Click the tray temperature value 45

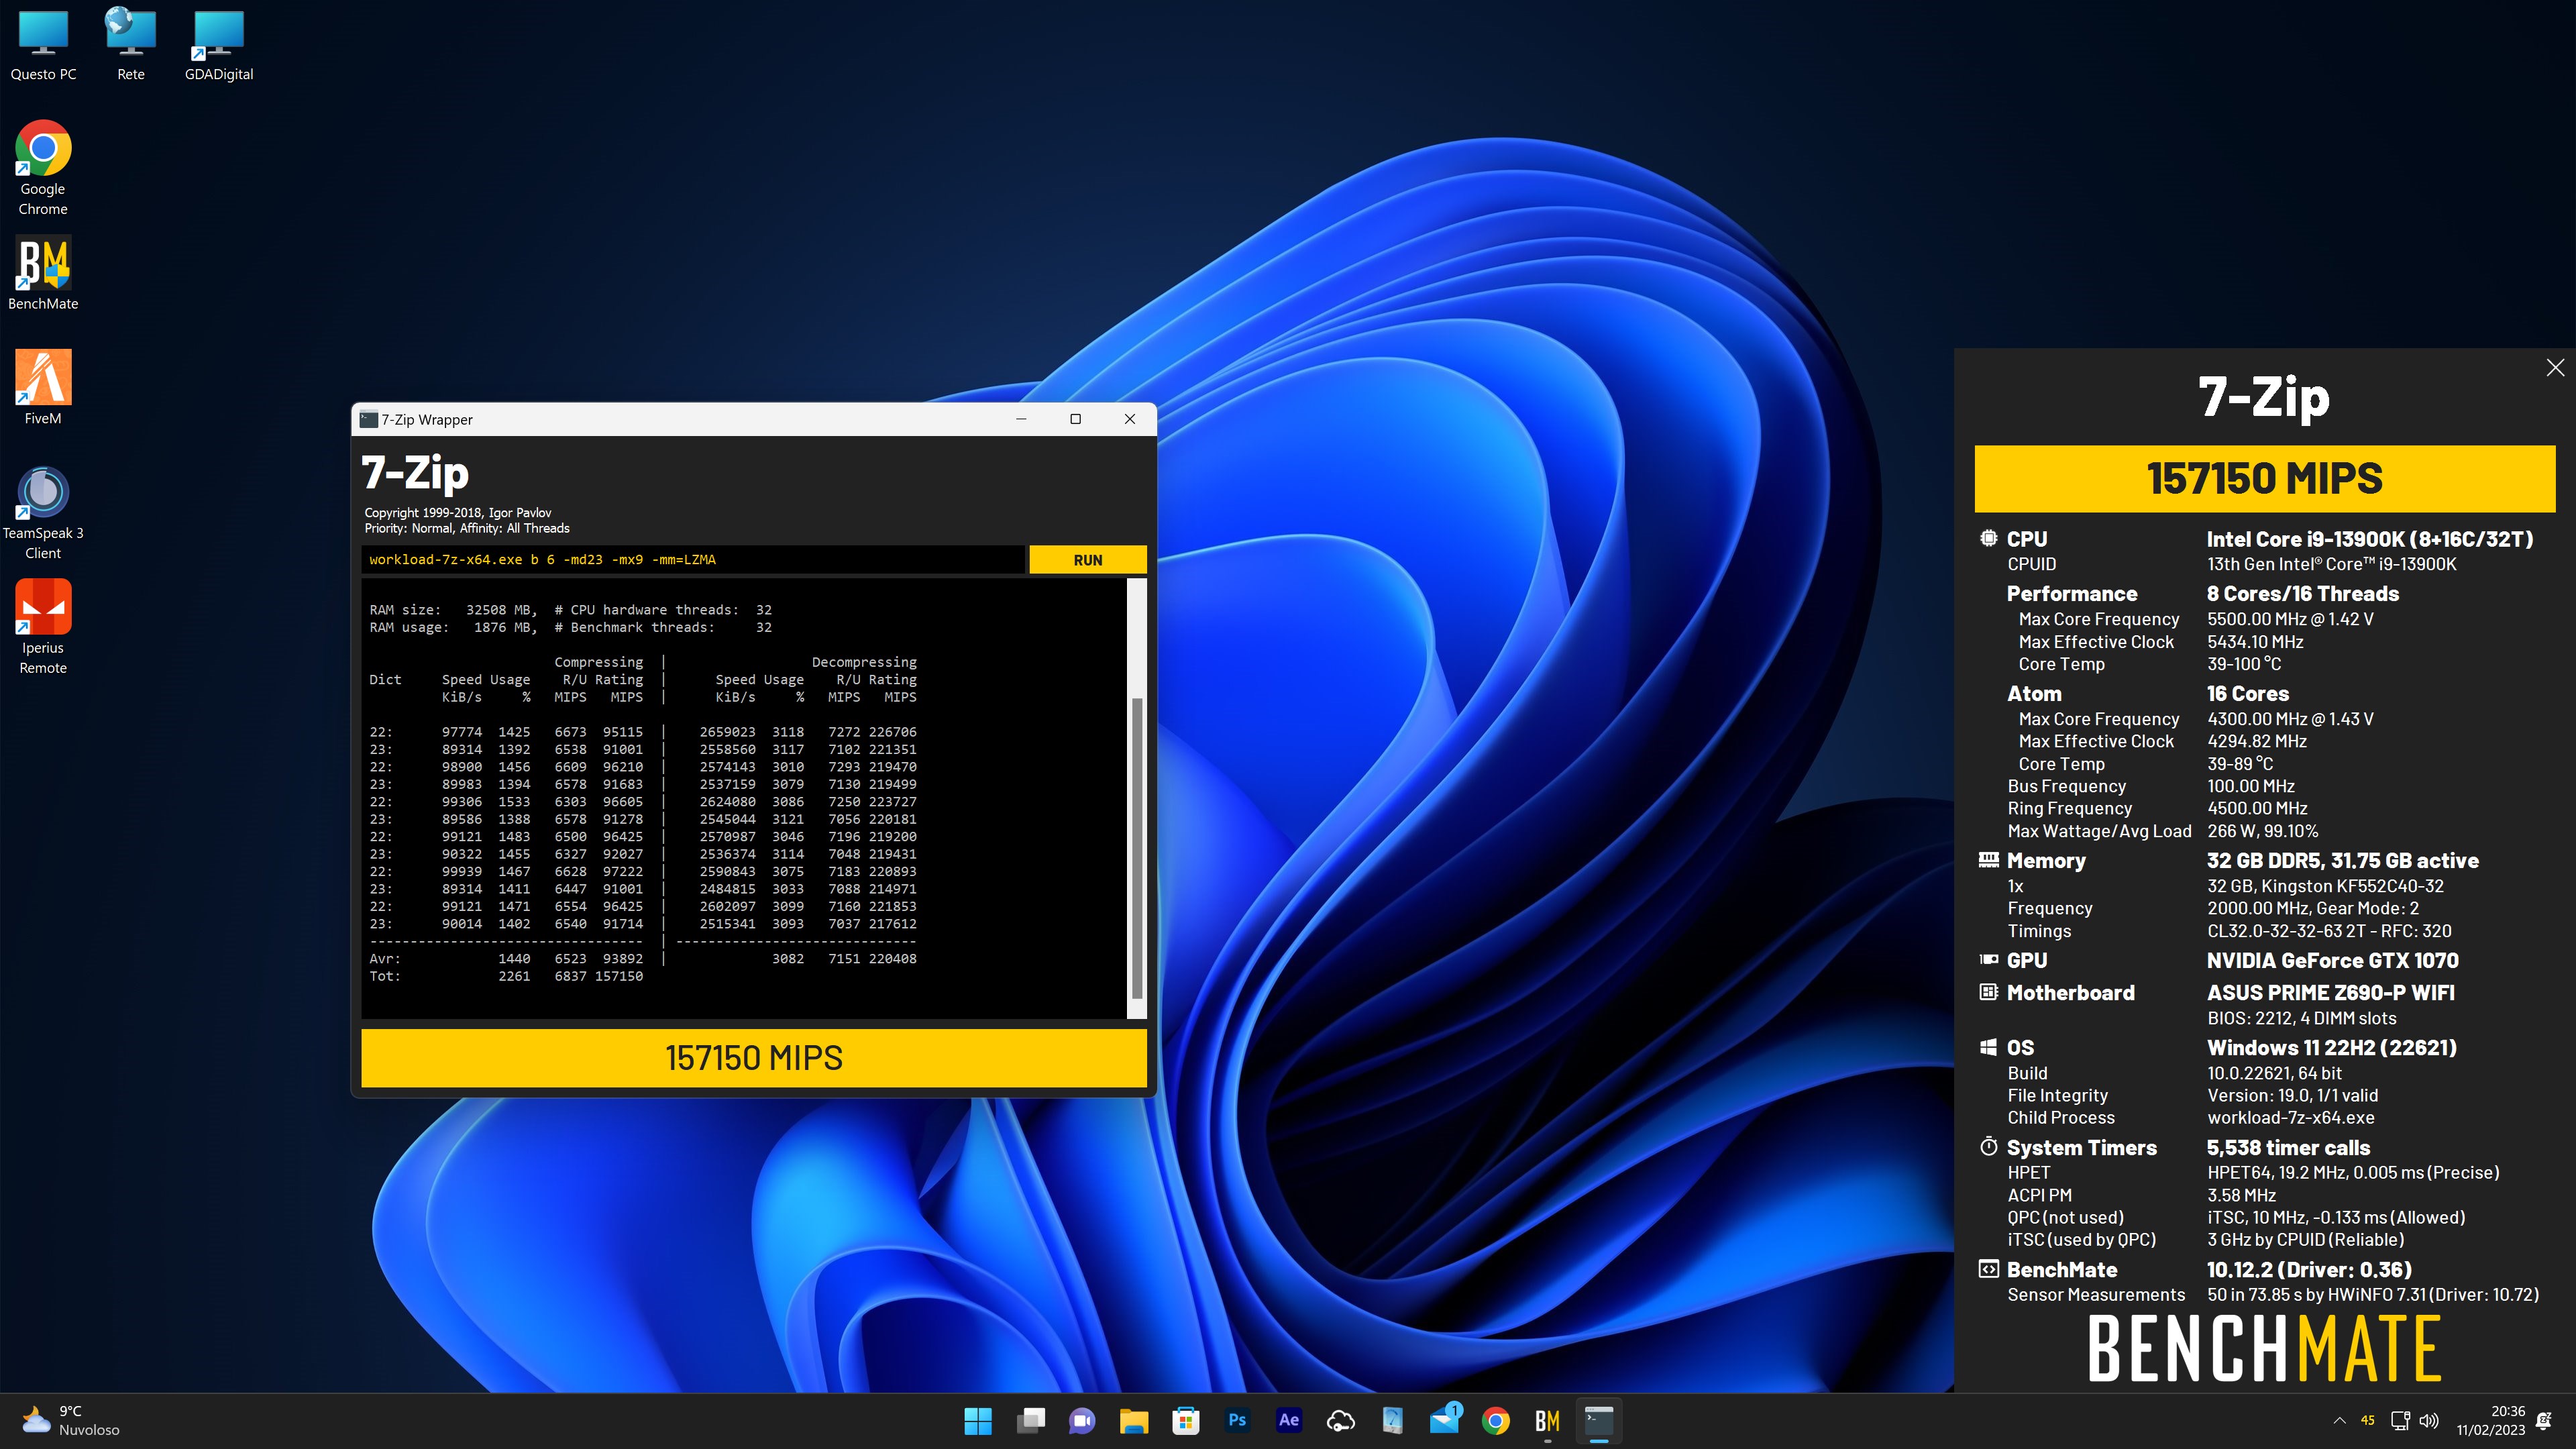2367,1420
